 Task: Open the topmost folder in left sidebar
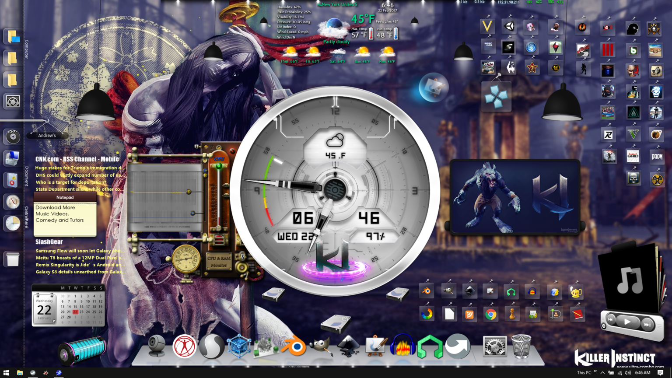click(x=12, y=37)
